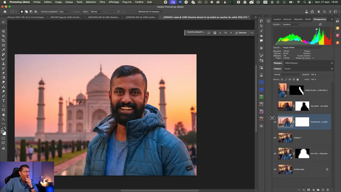Click the delete layer trash icon
The image size is (341, 192).
[x=328, y=190]
